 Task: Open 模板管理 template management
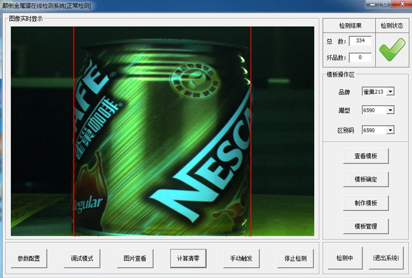coord(366,226)
